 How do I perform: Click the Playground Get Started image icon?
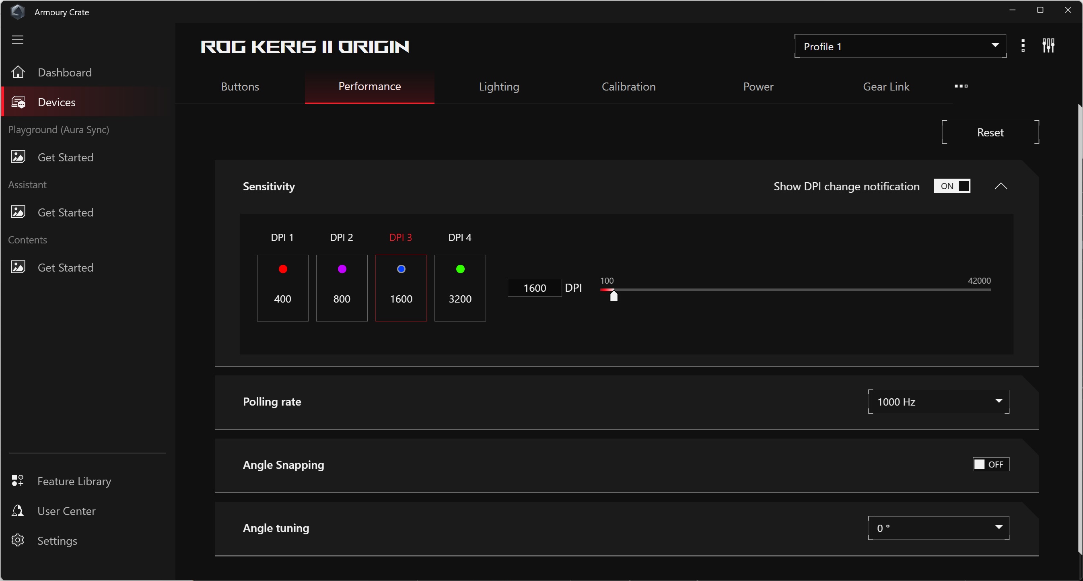click(x=18, y=157)
